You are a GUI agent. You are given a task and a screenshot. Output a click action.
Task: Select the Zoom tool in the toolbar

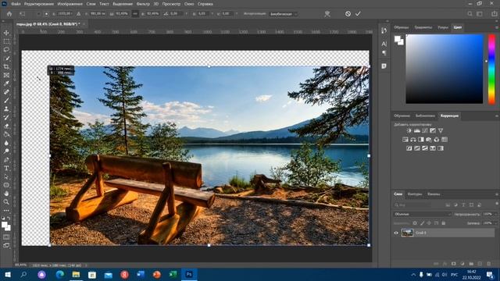tap(6, 202)
